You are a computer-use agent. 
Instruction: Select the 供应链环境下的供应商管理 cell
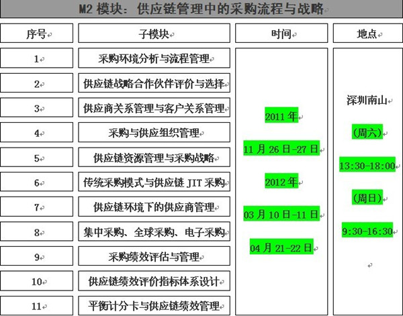154,207
